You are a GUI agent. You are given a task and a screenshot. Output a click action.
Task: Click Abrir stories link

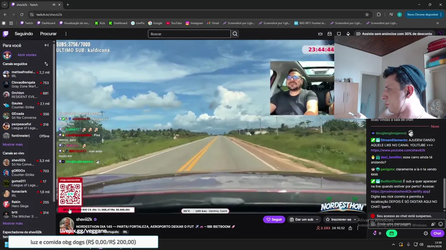(x=27, y=55)
